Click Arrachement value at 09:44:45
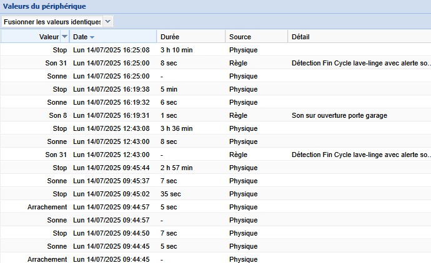 pyautogui.click(x=47, y=259)
